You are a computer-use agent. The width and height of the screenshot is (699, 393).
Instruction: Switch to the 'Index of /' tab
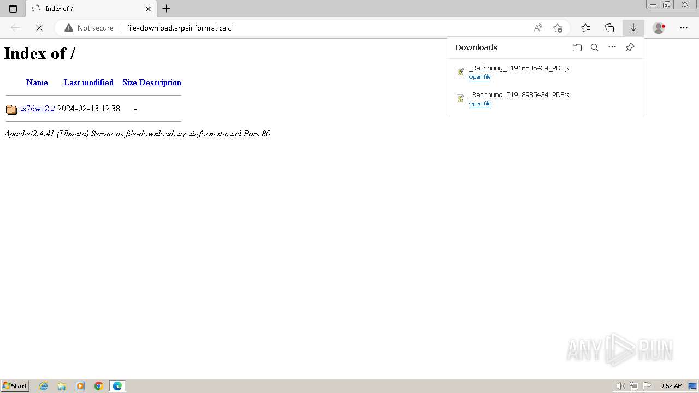pos(91,9)
